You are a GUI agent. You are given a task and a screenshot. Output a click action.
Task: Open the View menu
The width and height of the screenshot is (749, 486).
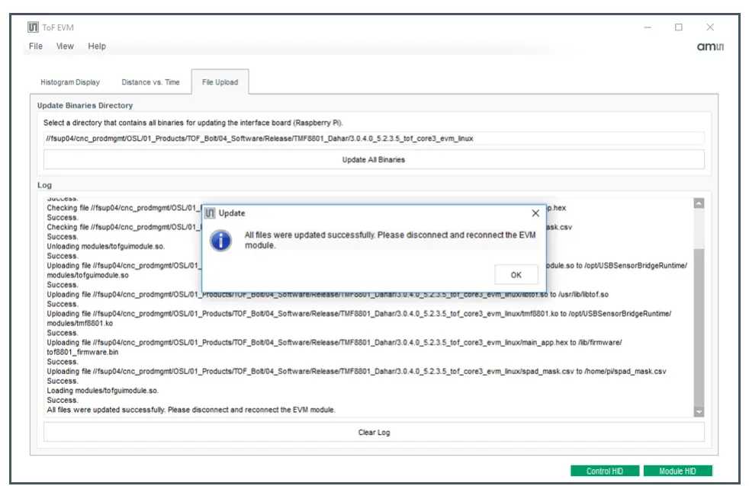click(x=65, y=46)
